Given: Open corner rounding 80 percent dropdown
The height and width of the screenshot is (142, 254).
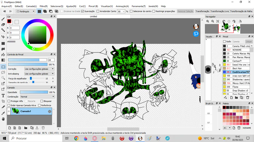Looking at the screenshot, I should click(123, 12).
